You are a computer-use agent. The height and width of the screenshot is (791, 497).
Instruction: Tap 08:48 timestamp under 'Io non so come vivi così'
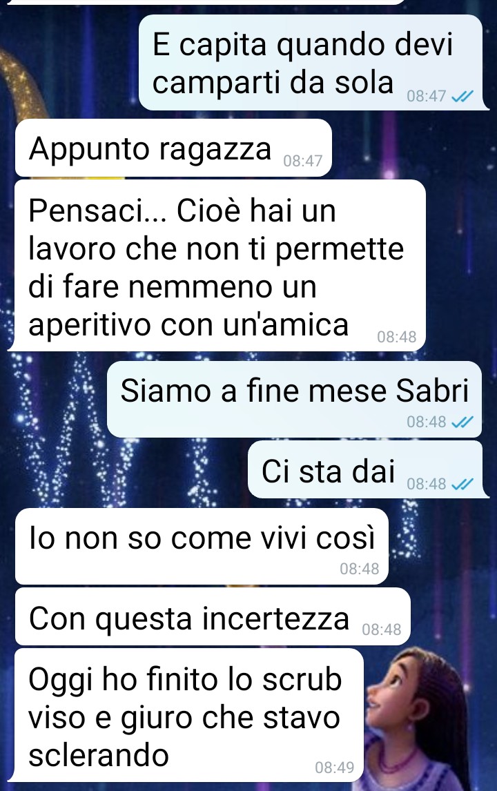point(359,569)
